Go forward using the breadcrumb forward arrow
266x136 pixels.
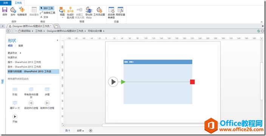click(x=12, y=31)
